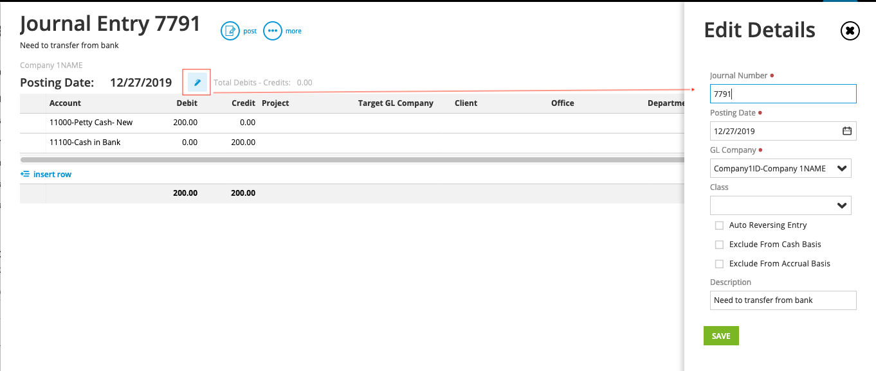Click the 0.00 debit in Cash in Bank row
Image resolution: width=876 pixels, height=371 pixels.
(189, 142)
